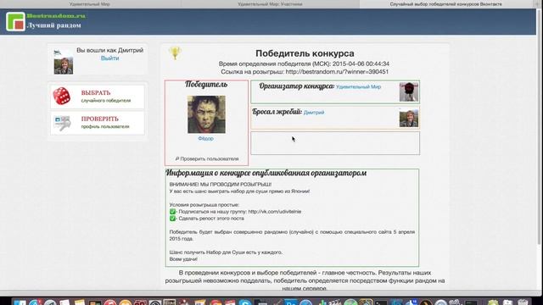The height and width of the screenshot is (305, 543).
Task: Click the timestamp 2015-04-06 00:44:34 text
Action: click(x=361, y=64)
